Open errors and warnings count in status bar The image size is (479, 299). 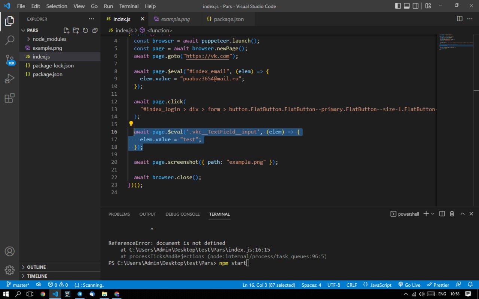pyautogui.click(x=58, y=285)
